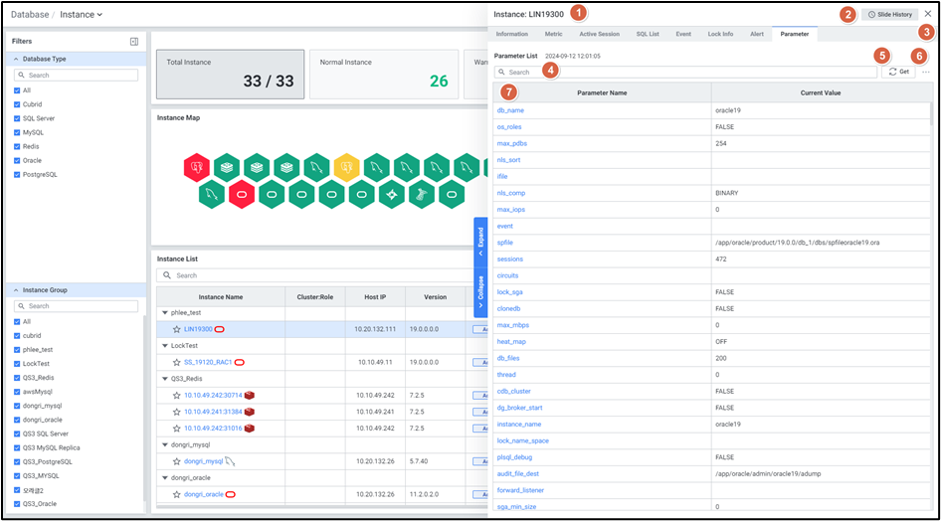Collapse the Filters sidebar panel
The height and width of the screenshot is (521, 941).
pos(134,42)
